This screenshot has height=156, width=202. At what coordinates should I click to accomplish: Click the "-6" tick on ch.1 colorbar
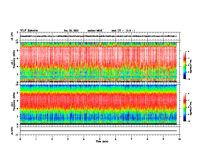click(188, 51)
